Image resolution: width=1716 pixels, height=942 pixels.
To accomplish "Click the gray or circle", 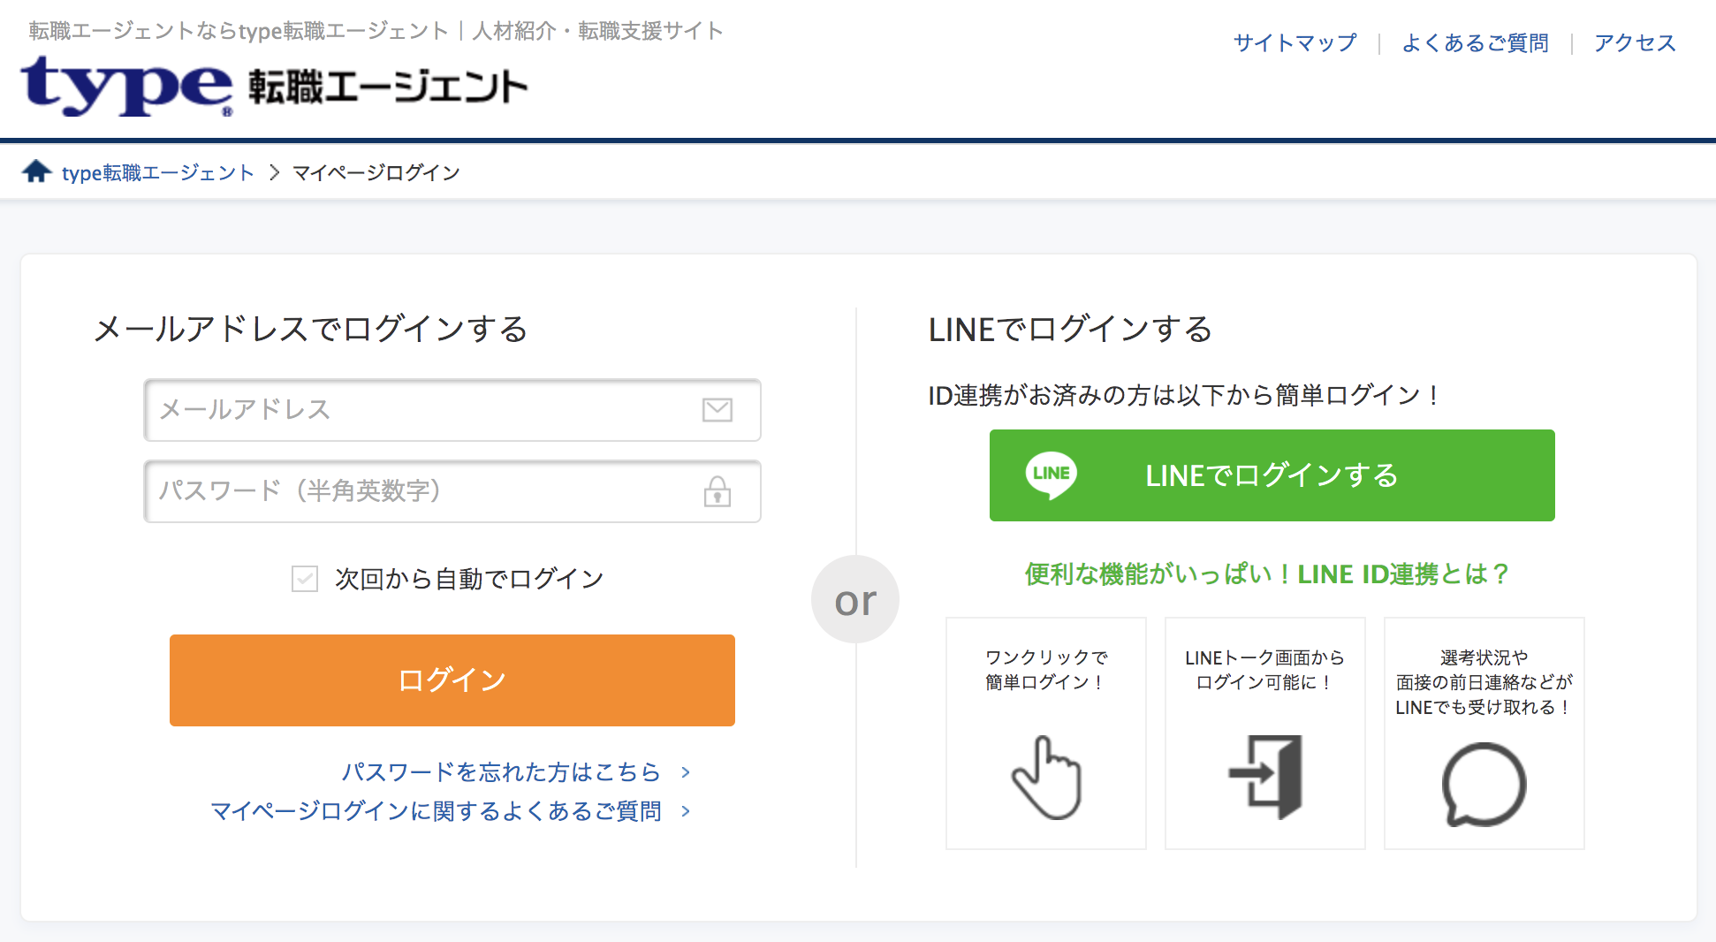I will click(855, 599).
